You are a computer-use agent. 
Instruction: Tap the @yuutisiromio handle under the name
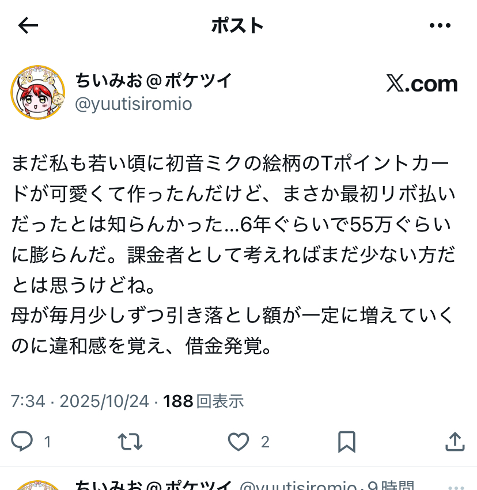click(x=134, y=104)
